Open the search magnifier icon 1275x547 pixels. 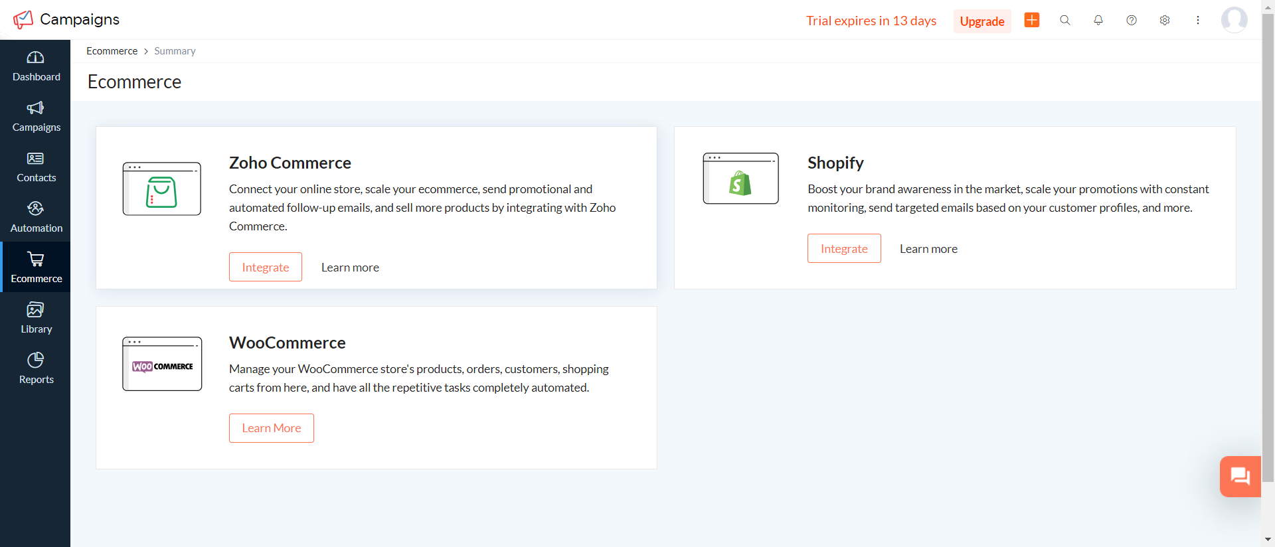pyautogui.click(x=1064, y=20)
